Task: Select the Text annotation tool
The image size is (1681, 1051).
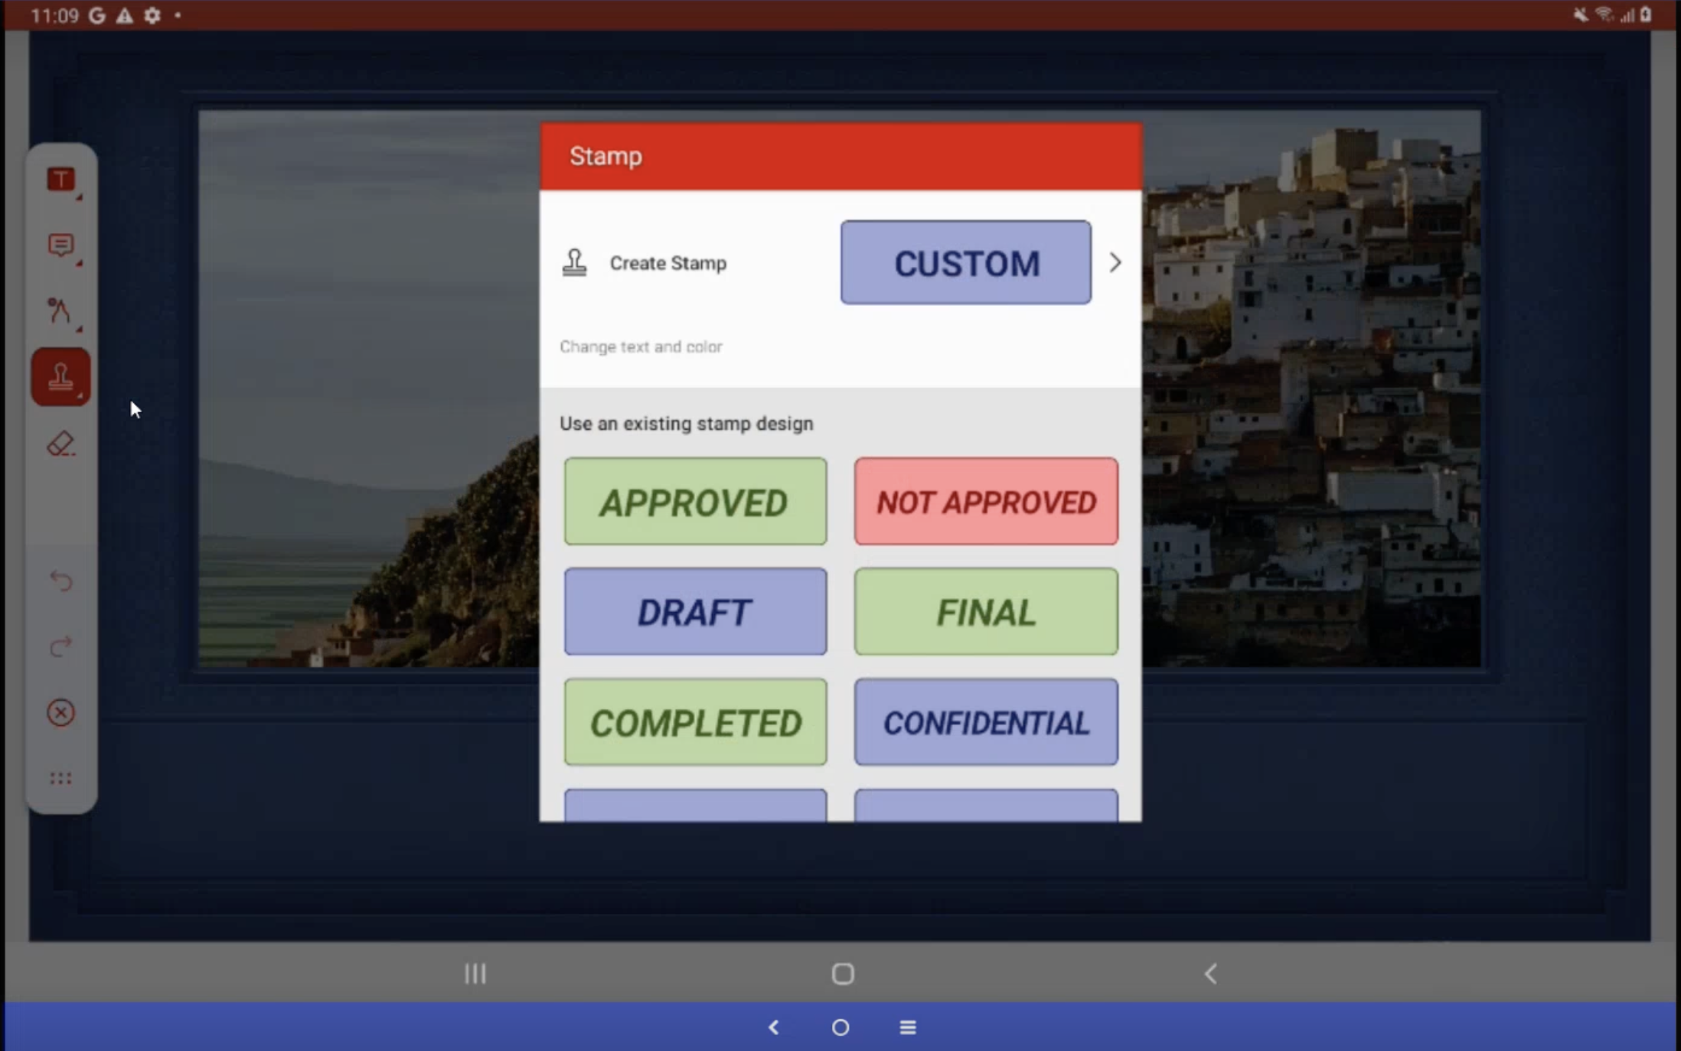Action: [61, 181]
